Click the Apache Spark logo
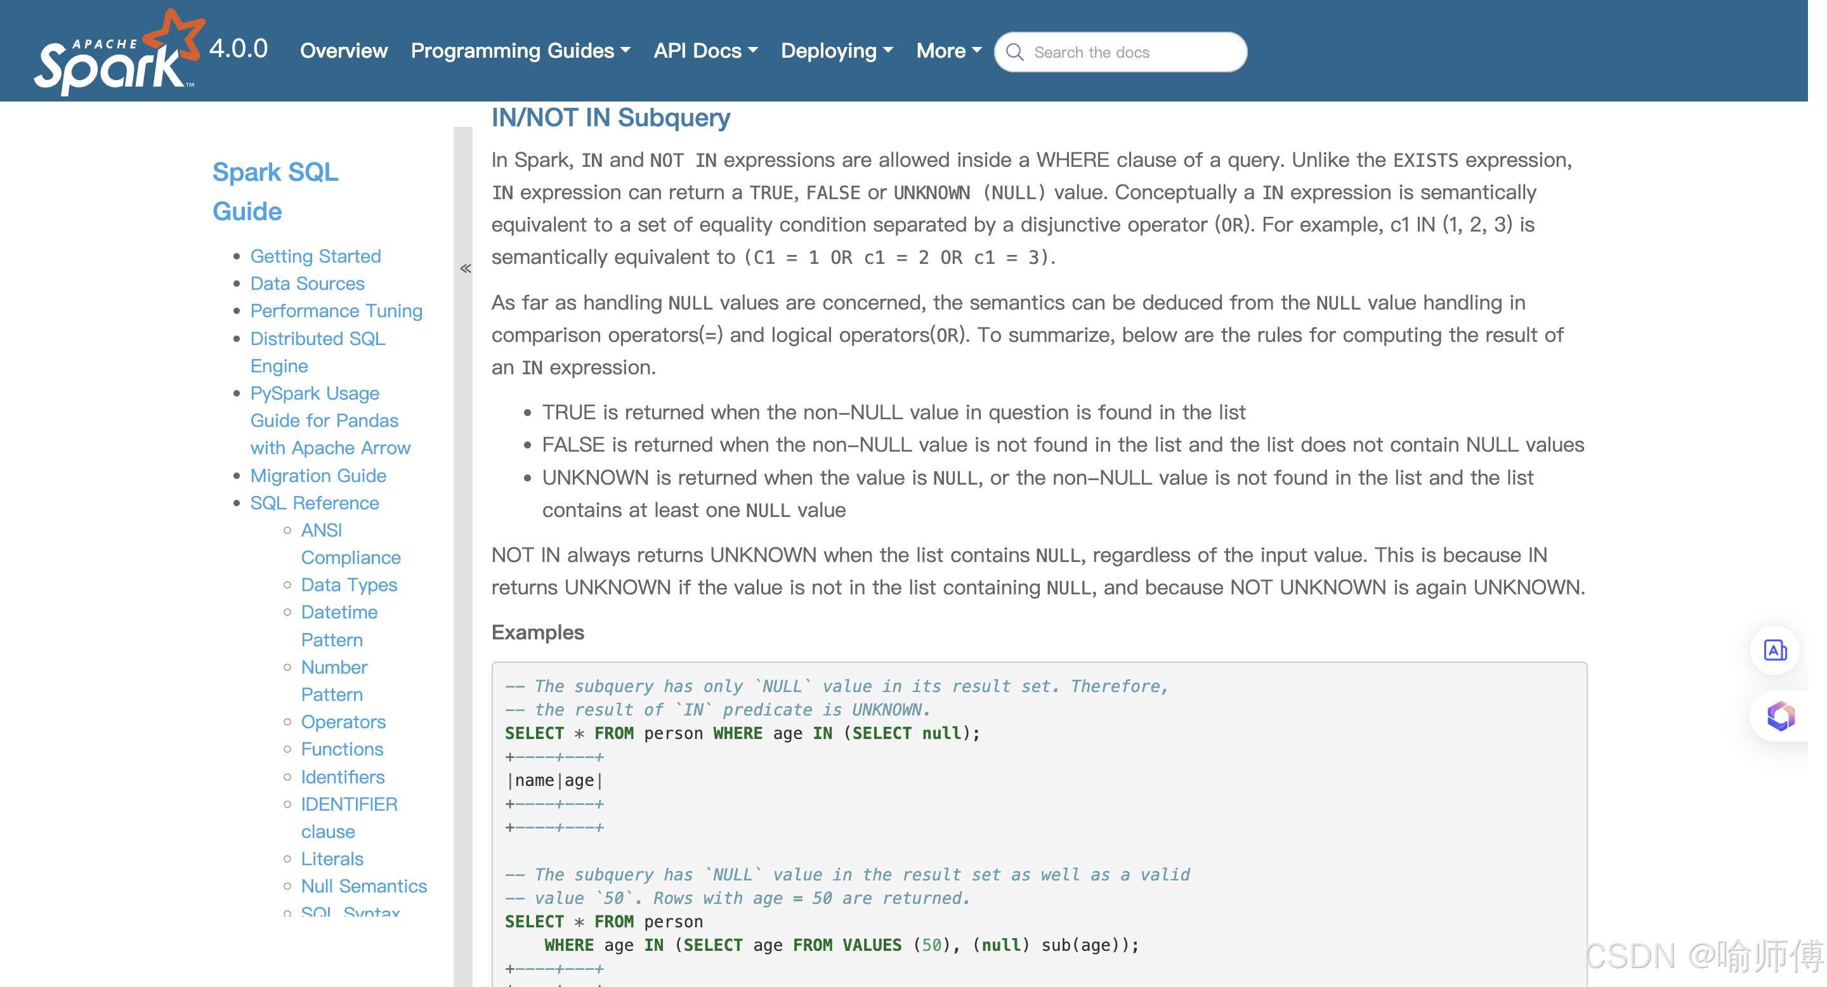The height and width of the screenshot is (987, 1827). pyautogui.click(x=119, y=52)
